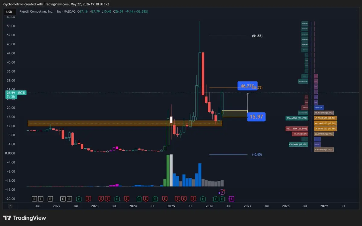Click the green earnings marker just before the purple one
362x226 pixels.
click(222, 199)
